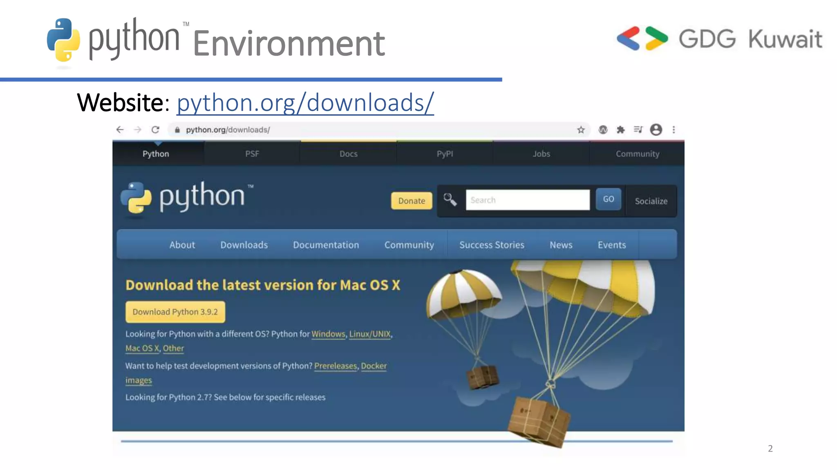Click the yellow Donate button
The height and width of the screenshot is (470, 837).
(x=412, y=201)
